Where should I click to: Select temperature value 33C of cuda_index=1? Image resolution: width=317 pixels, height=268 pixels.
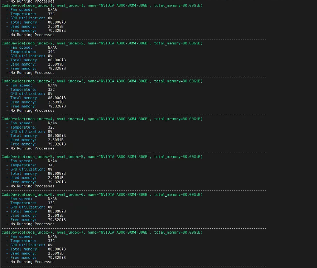click(51, 14)
